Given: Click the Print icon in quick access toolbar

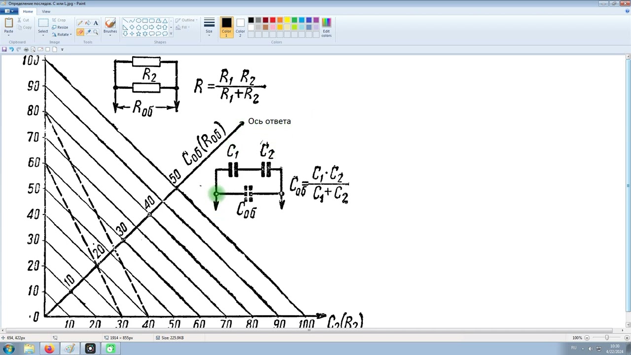Looking at the screenshot, I should tap(26, 49).
